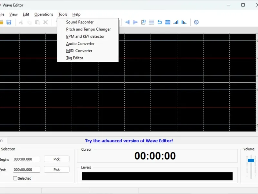Select Sound Recorder from Tools menu
The height and width of the screenshot is (194, 258).
pos(80,22)
